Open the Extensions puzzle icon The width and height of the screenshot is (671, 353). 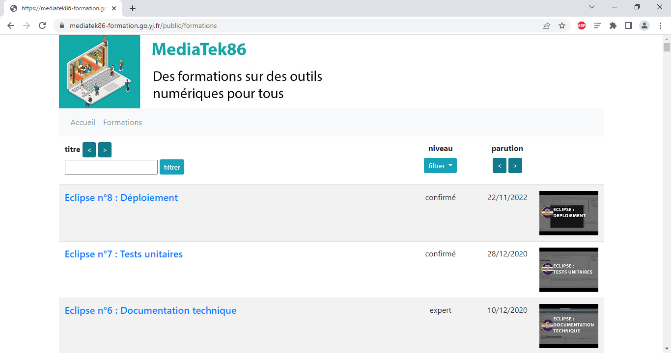click(x=613, y=25)
